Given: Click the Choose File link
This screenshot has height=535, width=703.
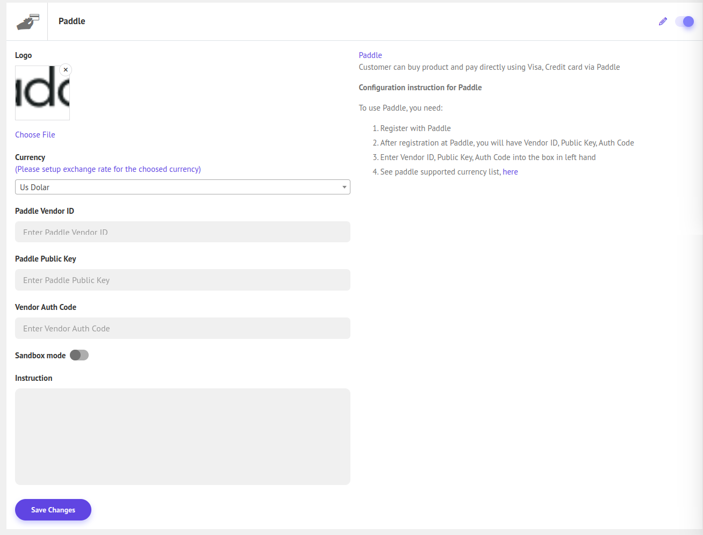Looking at the screenshot, I should tap(35, 135).
